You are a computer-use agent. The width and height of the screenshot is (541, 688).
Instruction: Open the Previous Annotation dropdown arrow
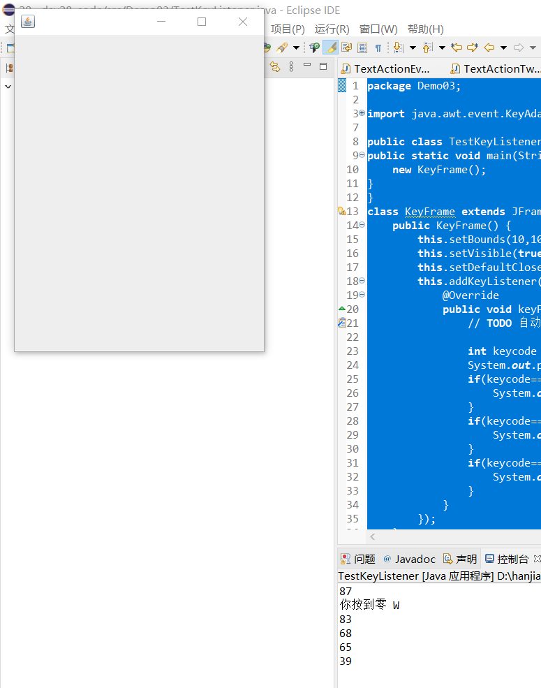[x=443, y=47]
